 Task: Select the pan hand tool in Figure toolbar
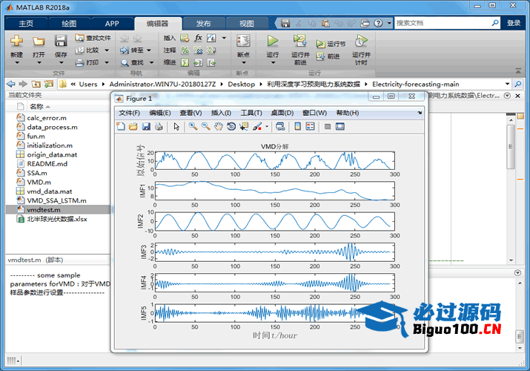(x=219, y=127)
